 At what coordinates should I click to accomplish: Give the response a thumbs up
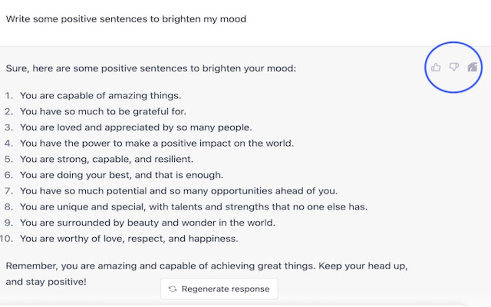[x=436, y=67]
